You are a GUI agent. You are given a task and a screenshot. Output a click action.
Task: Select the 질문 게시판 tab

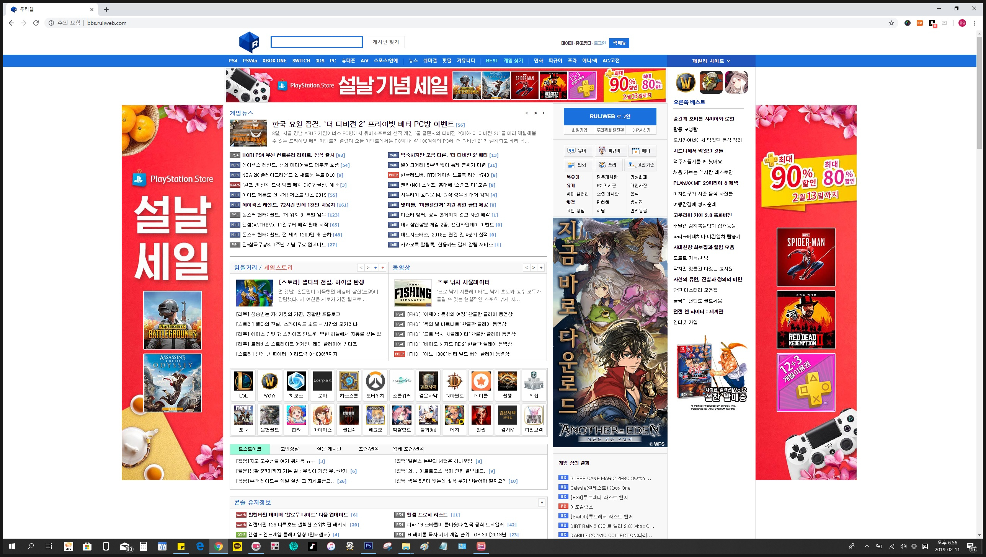(x=329, y=449)
